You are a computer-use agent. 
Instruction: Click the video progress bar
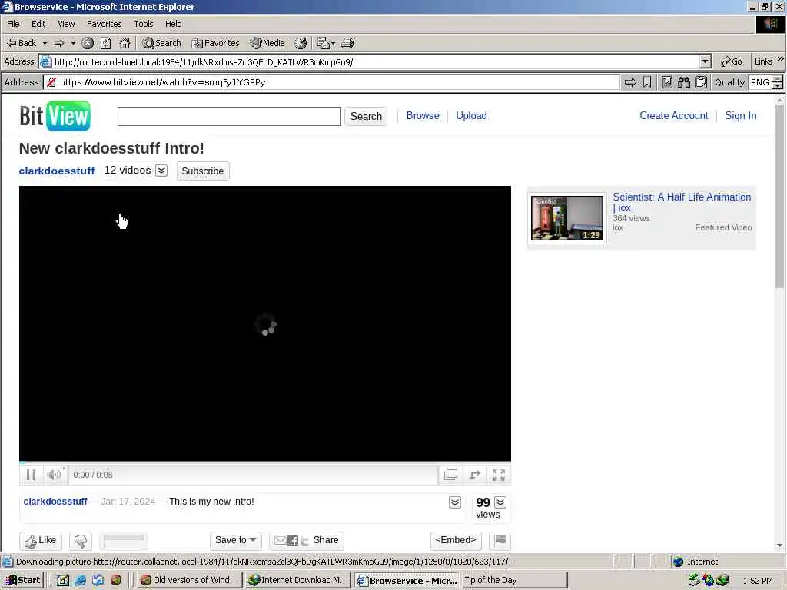click(265, 462)
